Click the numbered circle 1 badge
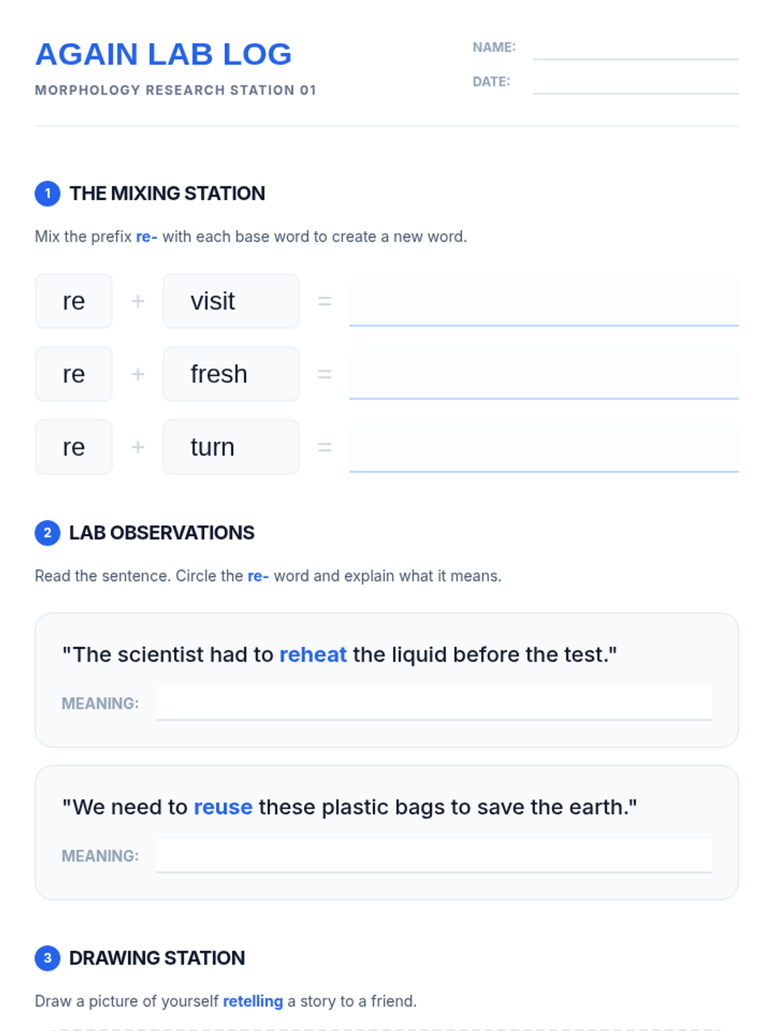This screenshot has height=1031, width=773. tap(47, 193)
